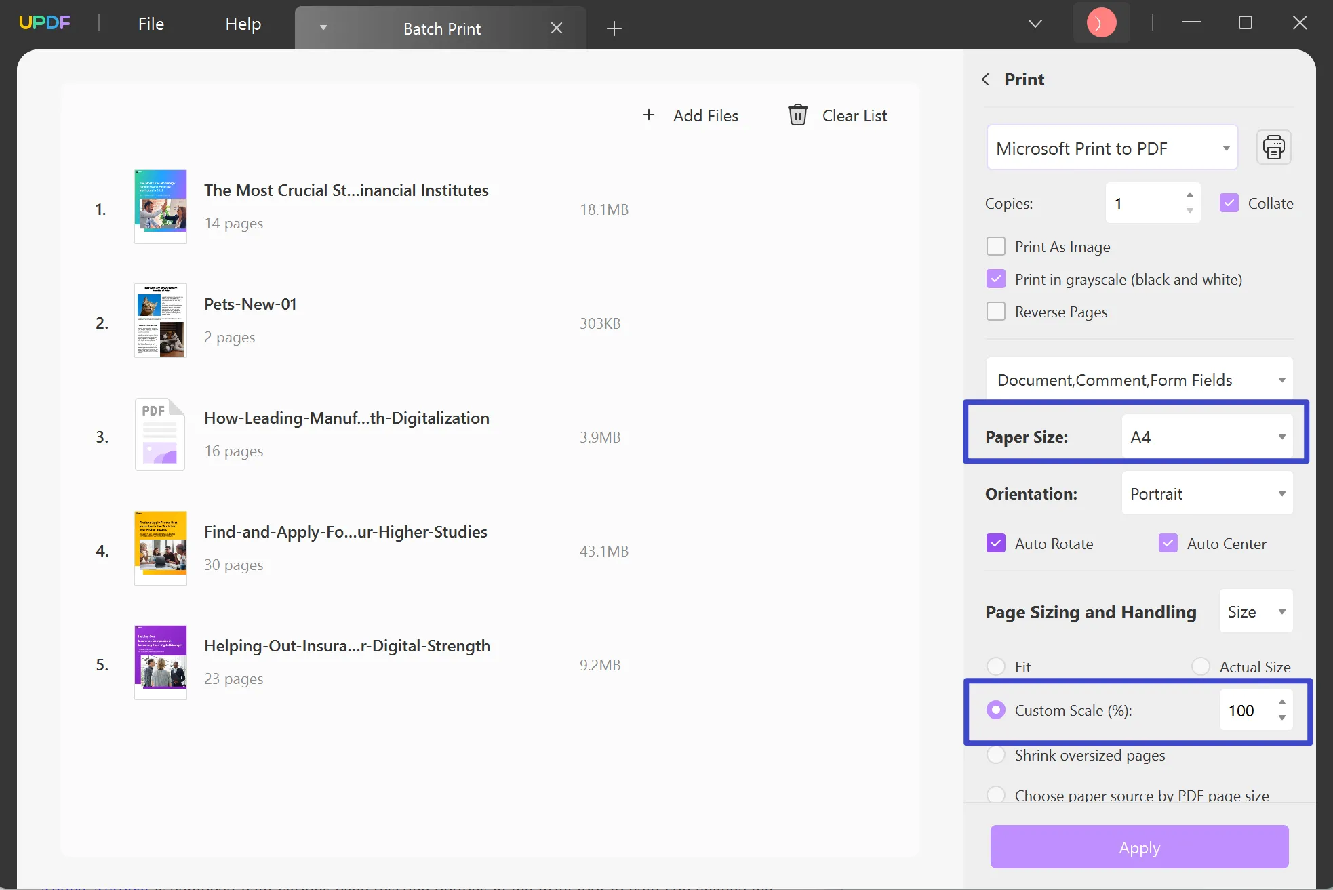Minimize the UPDF window

pyautogui.click(x=1191, y=22)
